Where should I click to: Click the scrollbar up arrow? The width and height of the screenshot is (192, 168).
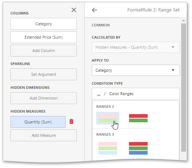pyautogui.click(x=183, y=20)
